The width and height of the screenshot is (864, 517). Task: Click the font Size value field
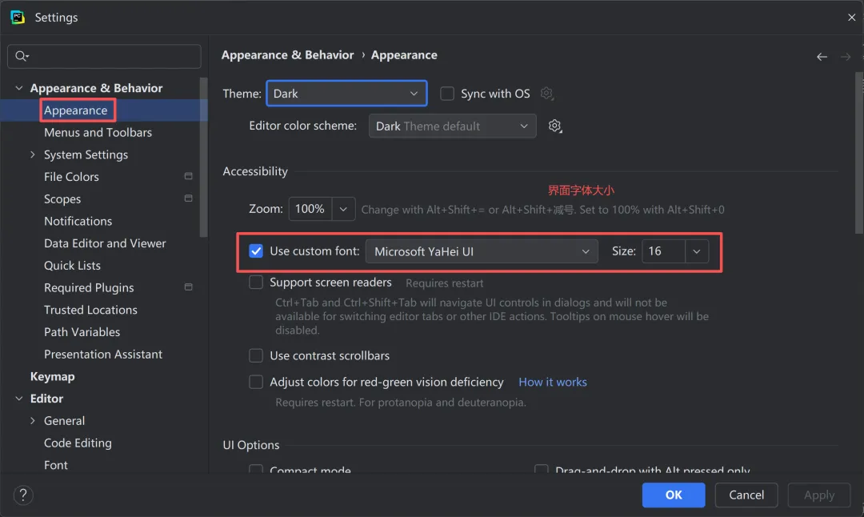pyautogui.click(x=663, y=251)
